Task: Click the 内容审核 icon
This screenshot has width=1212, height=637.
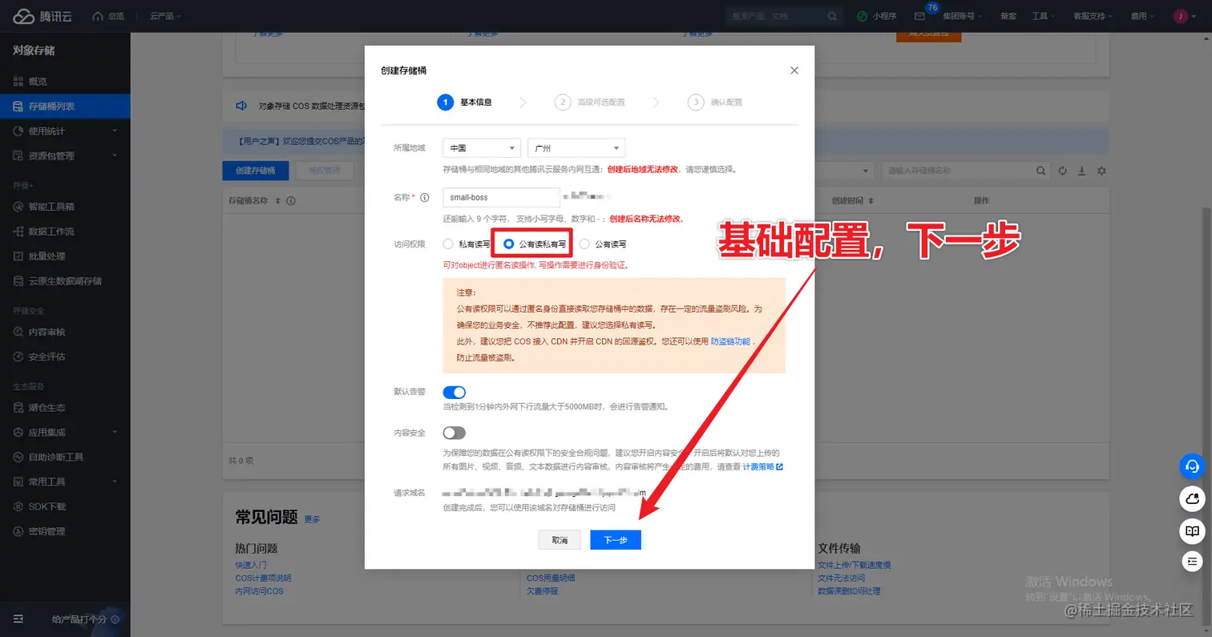Action: [x=18, y=332]
